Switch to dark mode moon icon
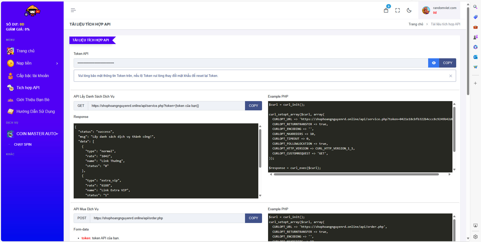The height and width of the screenshot is (242, 481). (409, 10)
